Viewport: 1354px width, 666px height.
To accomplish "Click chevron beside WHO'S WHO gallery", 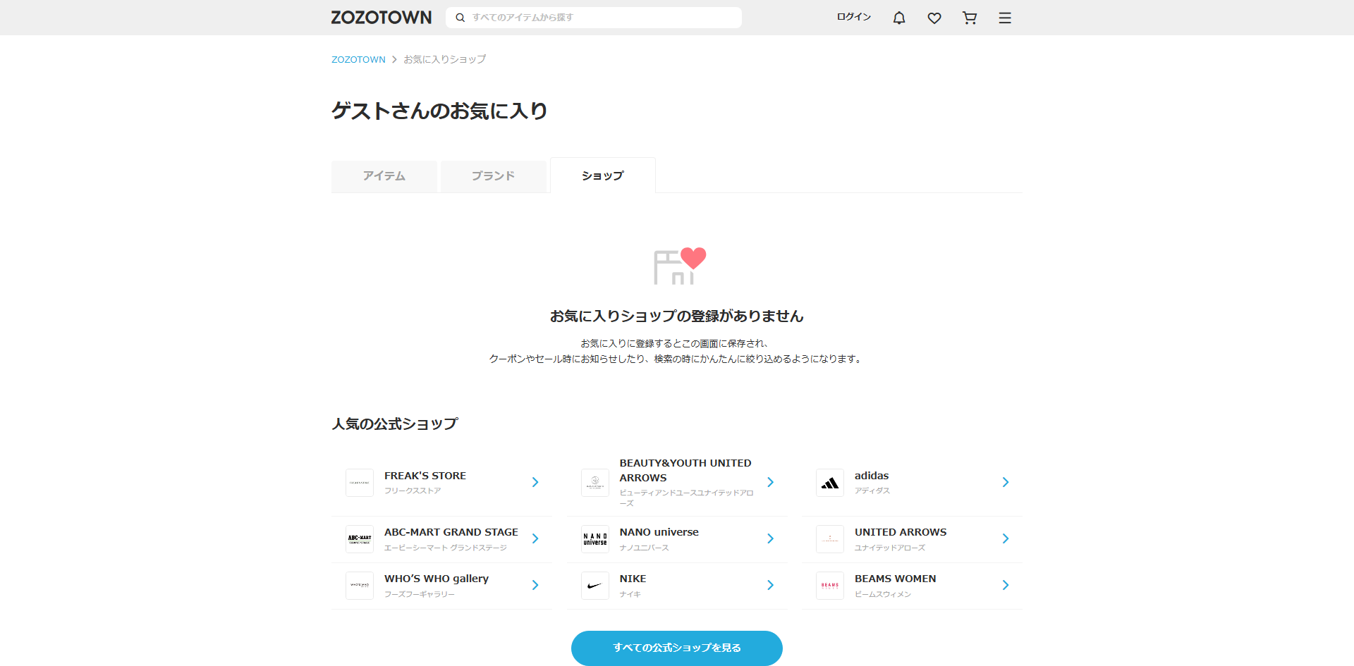I will 535,585.
